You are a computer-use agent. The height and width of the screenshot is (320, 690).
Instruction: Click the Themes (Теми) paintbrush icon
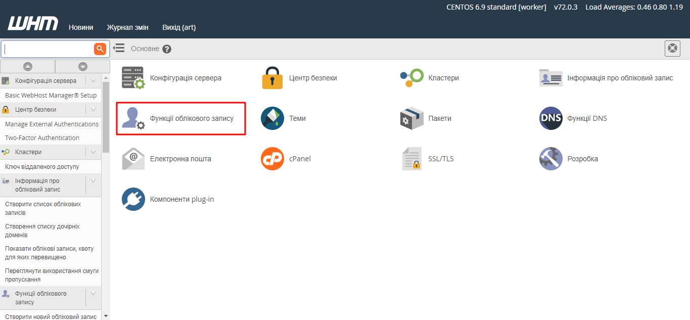tap(272, 118)
